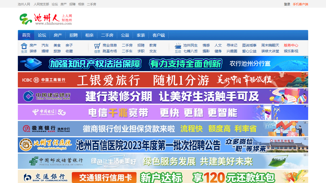Click the 情感 link
Screen dimensions: 326x183
pos(206,45)
